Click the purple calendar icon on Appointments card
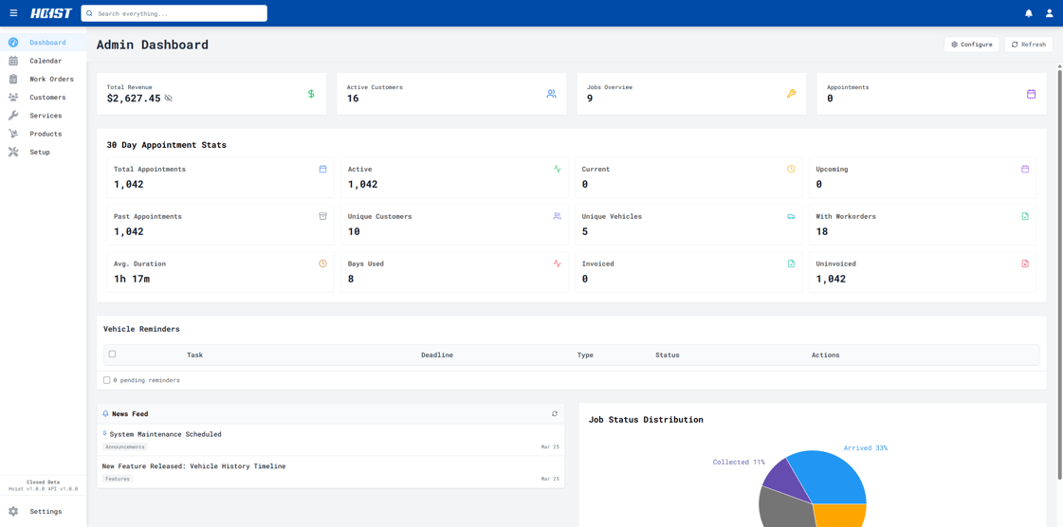 [1031, 94]
